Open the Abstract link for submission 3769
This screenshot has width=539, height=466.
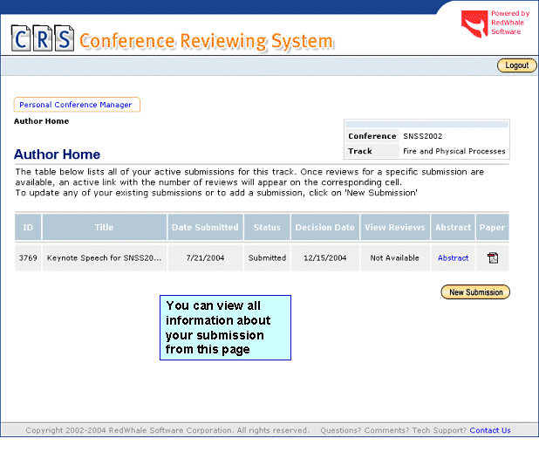click(453, 258)
